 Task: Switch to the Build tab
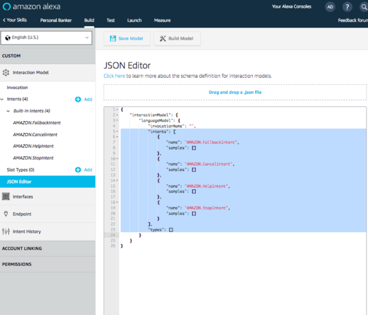pos(89,21)
